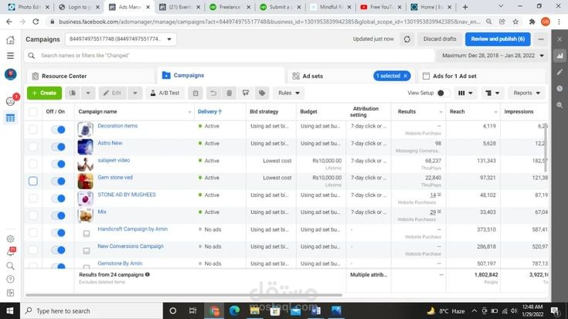The width and height of the screenshot is (568, 319).
Task: Click the clipboard copy icon in toolbar
Action: 196,93
